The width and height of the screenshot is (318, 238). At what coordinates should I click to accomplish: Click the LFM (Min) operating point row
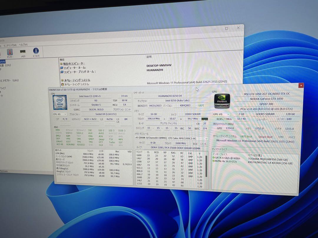click(93, 154)
